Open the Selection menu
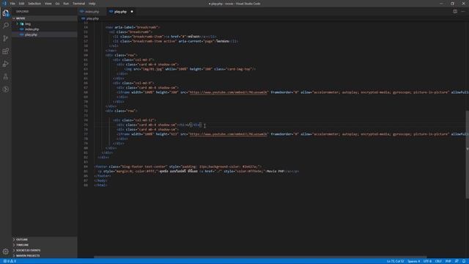This screenshot has width=469, height=264. 34,4
